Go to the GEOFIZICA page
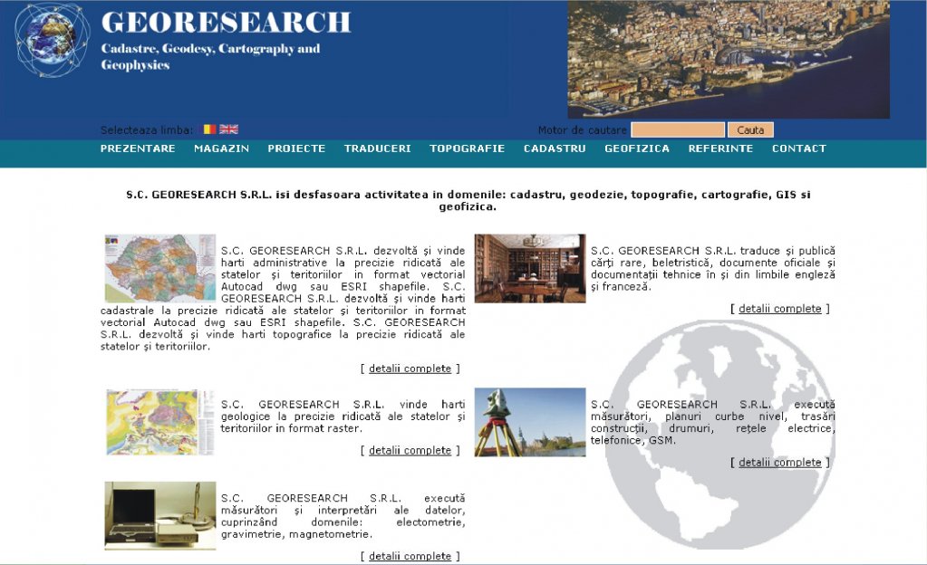Image resolution: width=927 pixels, height=565 pixels. coord(637,148)
